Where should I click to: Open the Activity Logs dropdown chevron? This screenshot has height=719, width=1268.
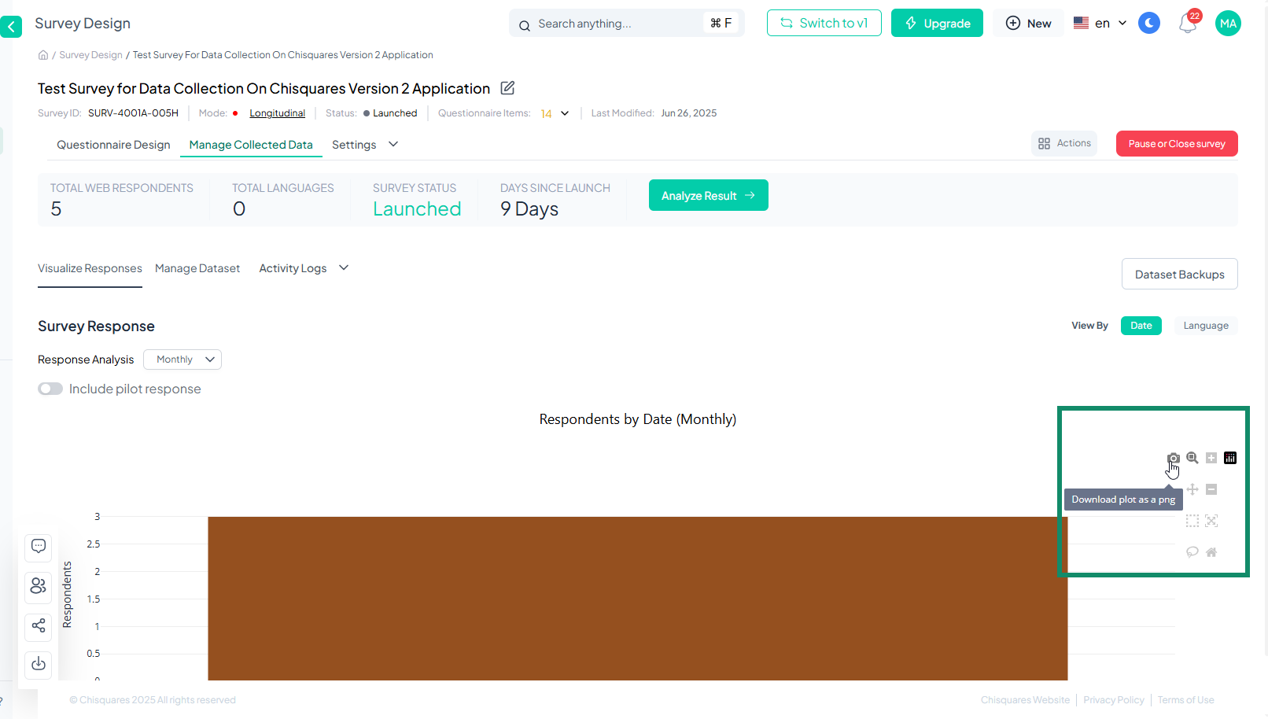(343, 267)
